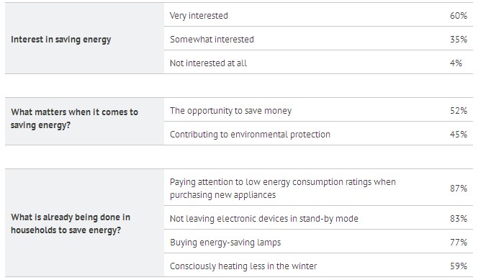Click the 'Interest in saving energy' heading
478x280 pixels.
(60, 40)
